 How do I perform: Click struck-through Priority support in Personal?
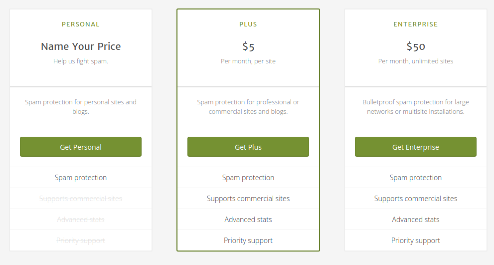[81, 241]
